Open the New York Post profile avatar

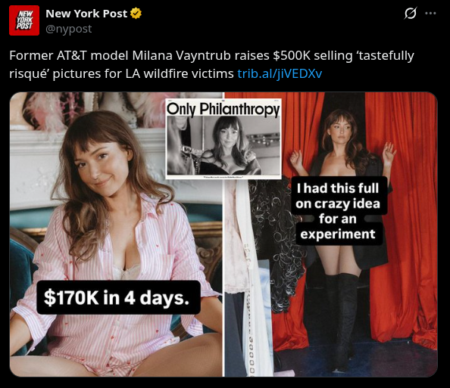pos(24,20)
